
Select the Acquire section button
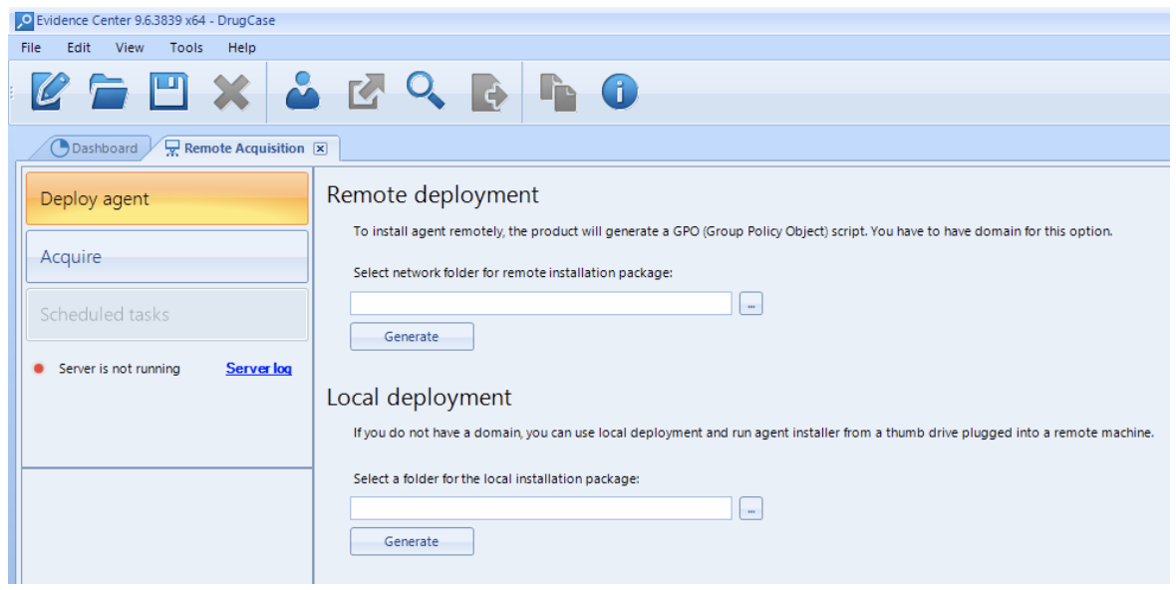coord(167,256)
